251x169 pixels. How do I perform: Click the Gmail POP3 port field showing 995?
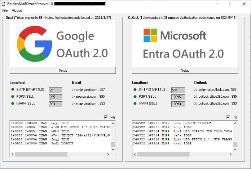tap(56, 97)
